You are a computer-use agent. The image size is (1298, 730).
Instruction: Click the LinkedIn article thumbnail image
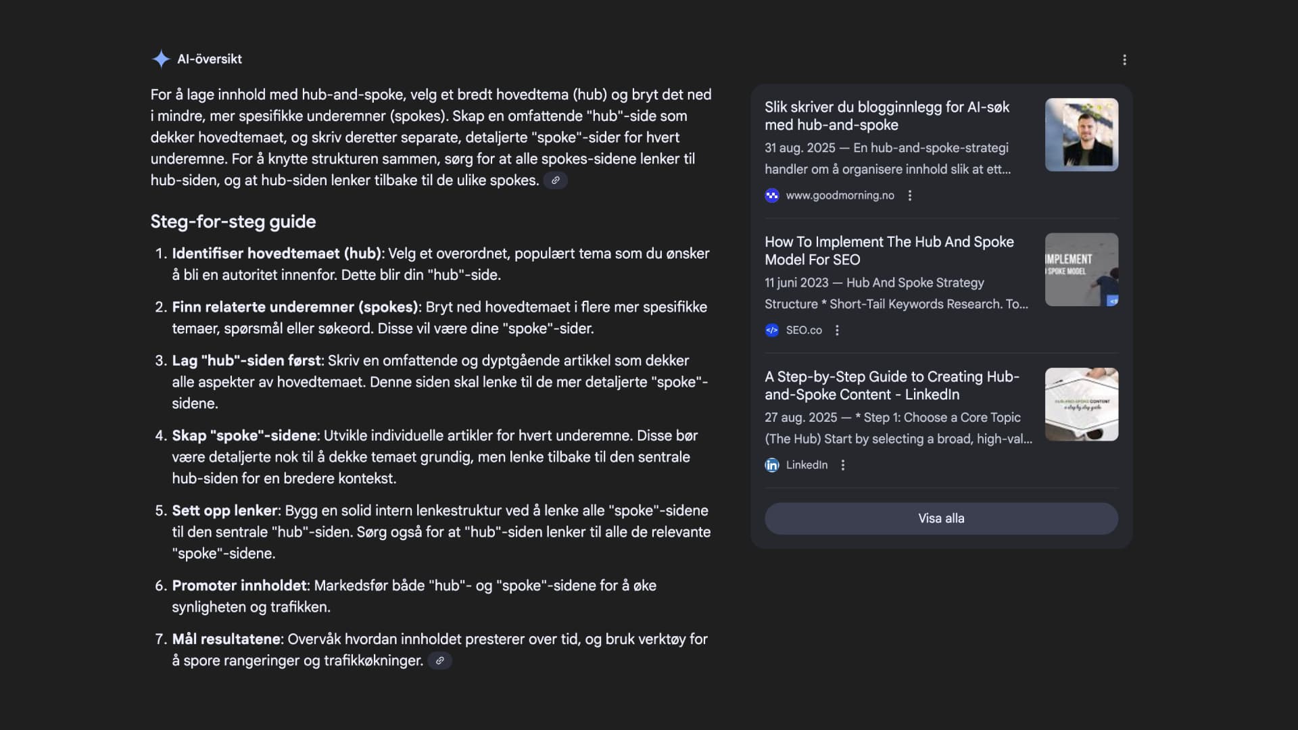(1081, 404)
